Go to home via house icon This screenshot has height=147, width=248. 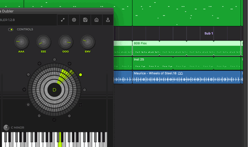point(97,20)
